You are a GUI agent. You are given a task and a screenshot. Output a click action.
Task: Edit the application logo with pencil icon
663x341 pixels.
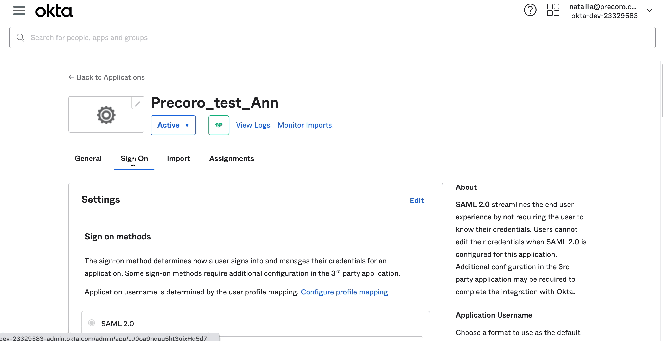138,103
